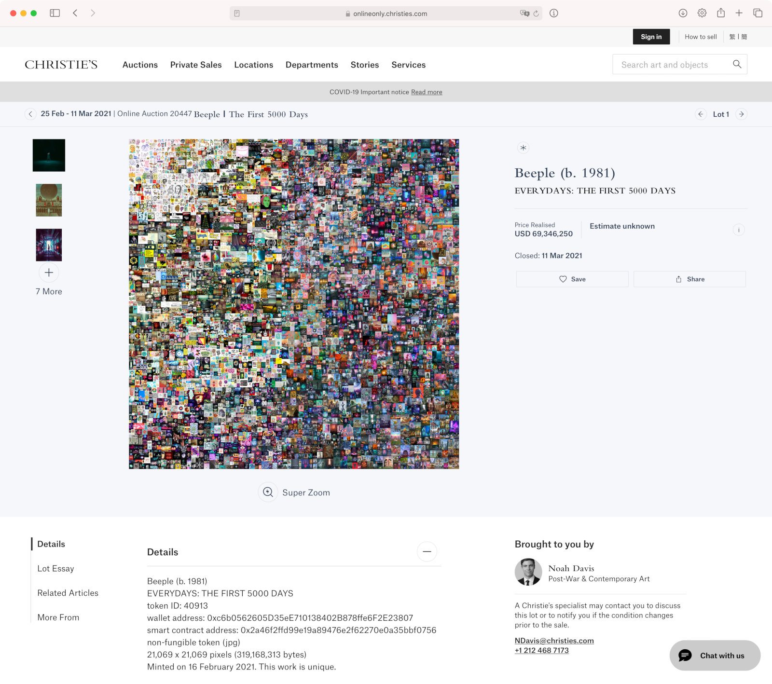The width and height of the screenshot is (772, 684).
Task: Click the Safari share icon
Action: coord(721,13)
